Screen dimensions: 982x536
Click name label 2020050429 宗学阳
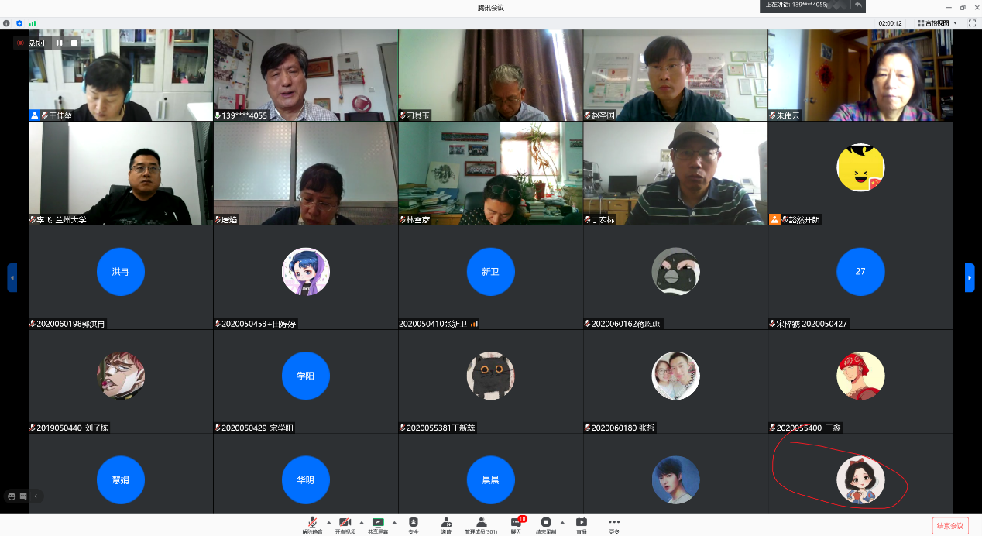(x=256, y=428)
